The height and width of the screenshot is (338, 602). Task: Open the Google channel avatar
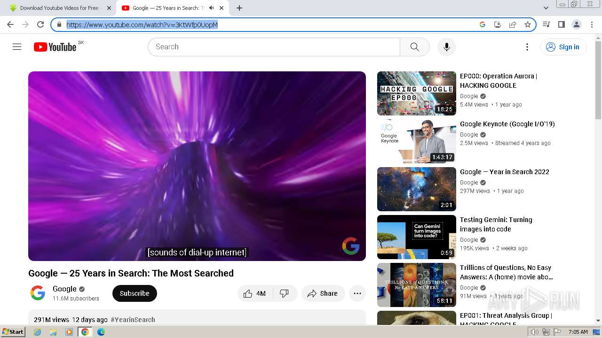pyautogui.click(x=38, y=293)
